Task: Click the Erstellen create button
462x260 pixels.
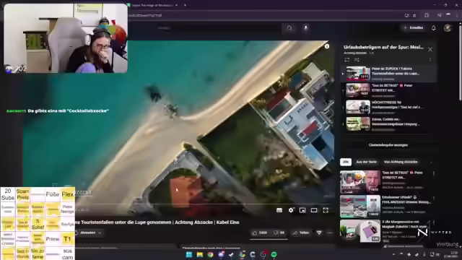Action: click(414, 27)
